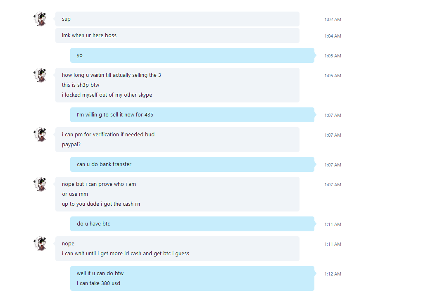The width and height of the screenshot is (447, 297).
Task: Select the 'sup' message bubble
Action: [x=177, y=19]
